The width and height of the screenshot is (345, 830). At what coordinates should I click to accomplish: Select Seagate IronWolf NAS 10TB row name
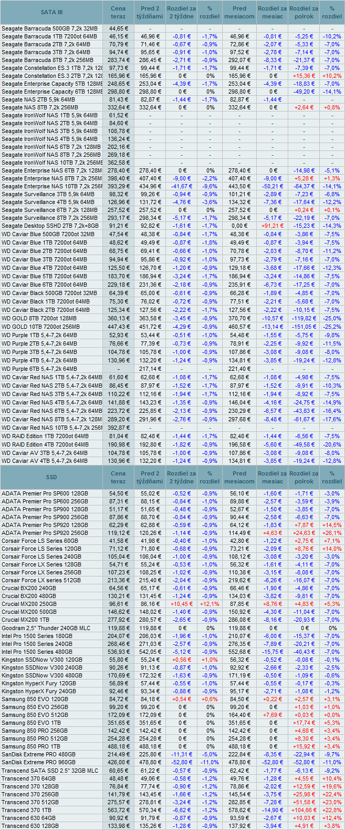(52, 163)
